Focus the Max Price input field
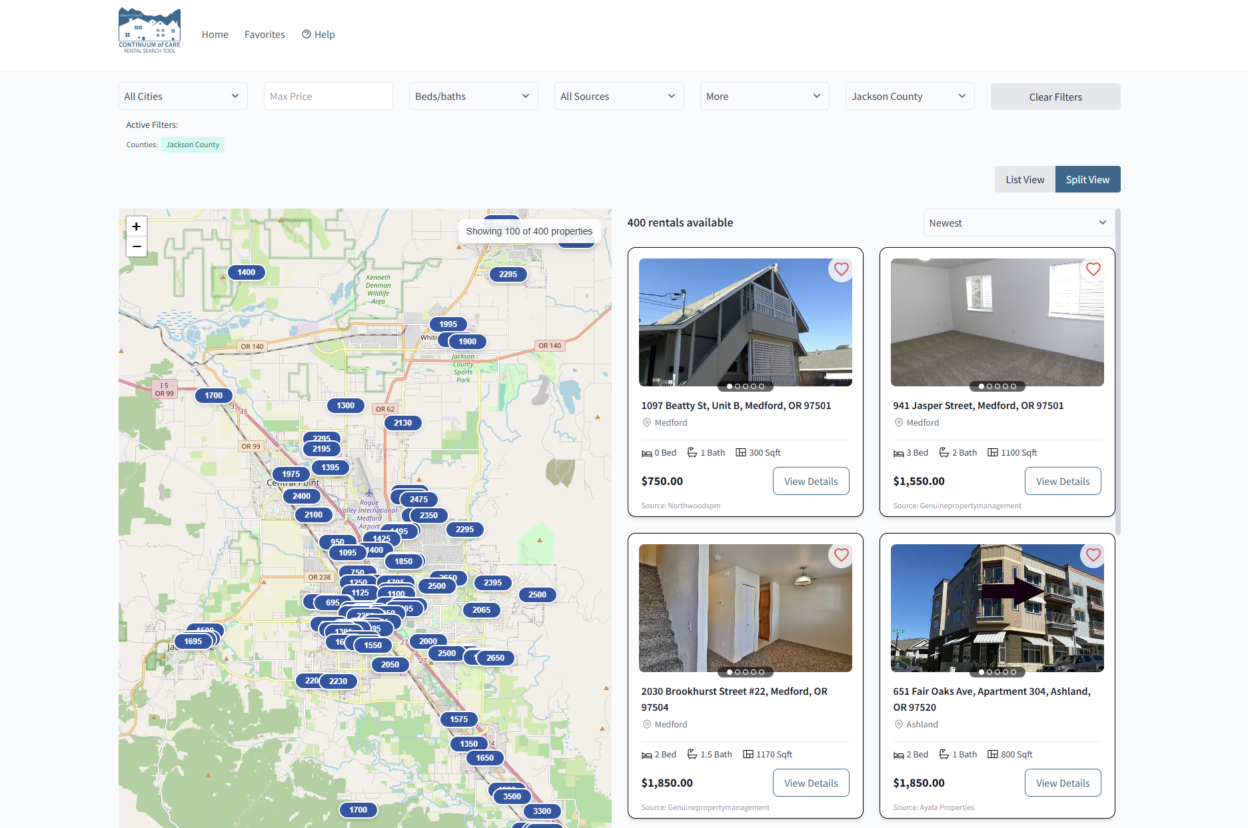1248x828 pixels. [x=328, y=97]
